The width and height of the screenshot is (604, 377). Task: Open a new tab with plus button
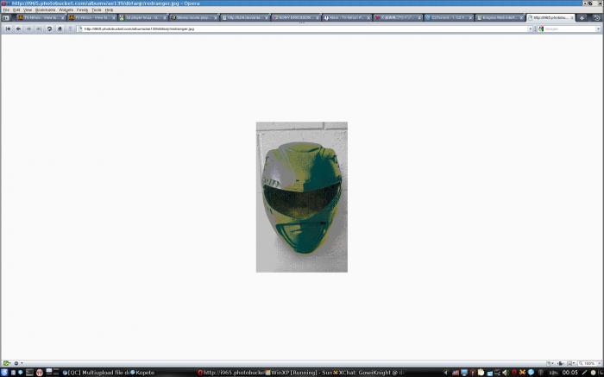[x=582, y=18]
